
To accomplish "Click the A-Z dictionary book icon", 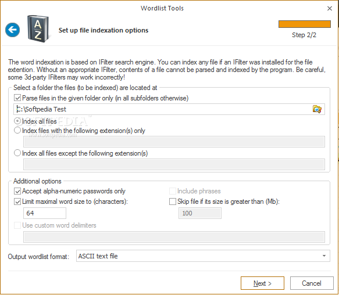I will pos(38,28).
